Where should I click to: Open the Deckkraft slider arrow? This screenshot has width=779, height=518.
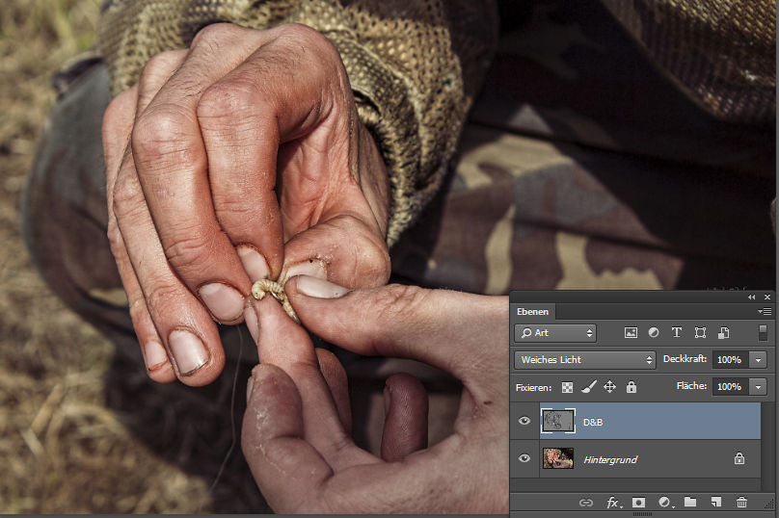pos(758,360)
